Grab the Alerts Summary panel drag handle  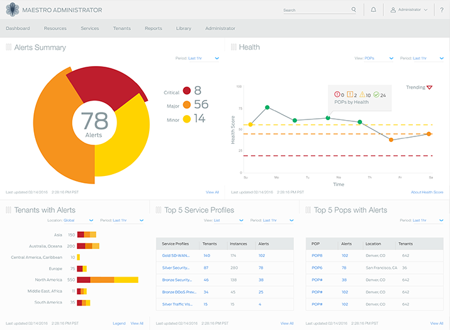(x=9, y=47)
